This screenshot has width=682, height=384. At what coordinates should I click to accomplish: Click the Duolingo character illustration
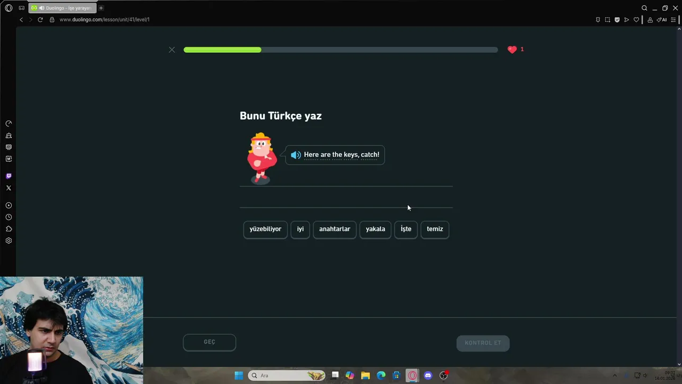(x=261, y=158)
